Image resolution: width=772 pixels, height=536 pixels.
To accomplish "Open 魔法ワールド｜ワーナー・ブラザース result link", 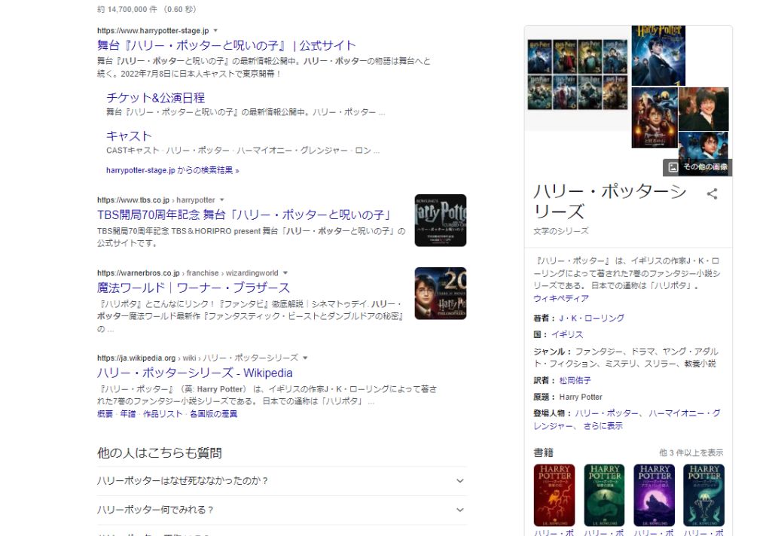I will pyautogui.click(x=191, y=287).
